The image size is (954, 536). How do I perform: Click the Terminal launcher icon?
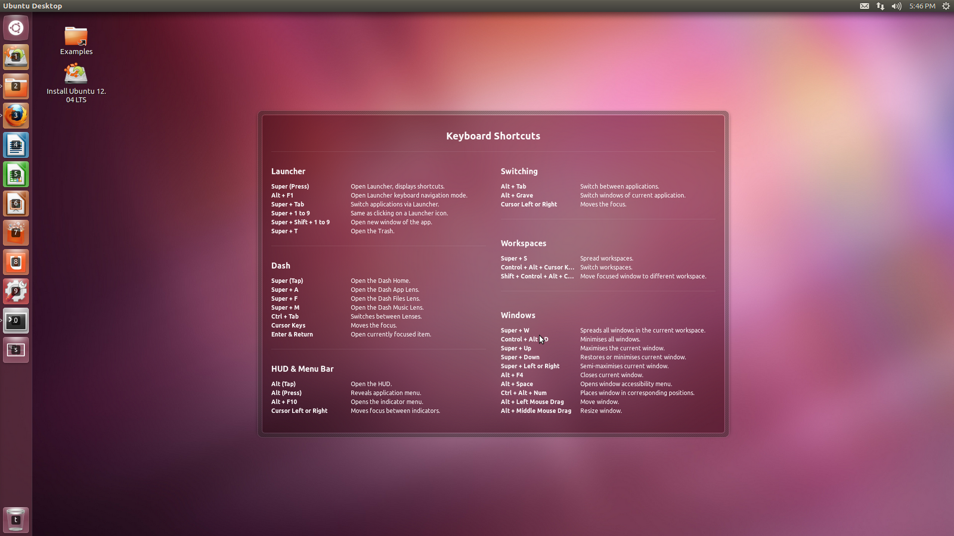pyautogui.click(x=16, y=320)
